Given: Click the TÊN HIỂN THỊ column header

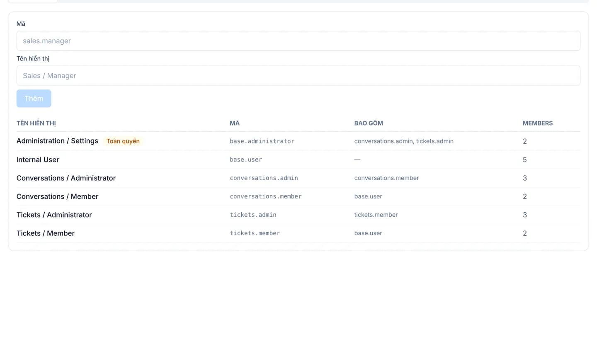Looking at the screenshot, I should (x=36, y=123).
